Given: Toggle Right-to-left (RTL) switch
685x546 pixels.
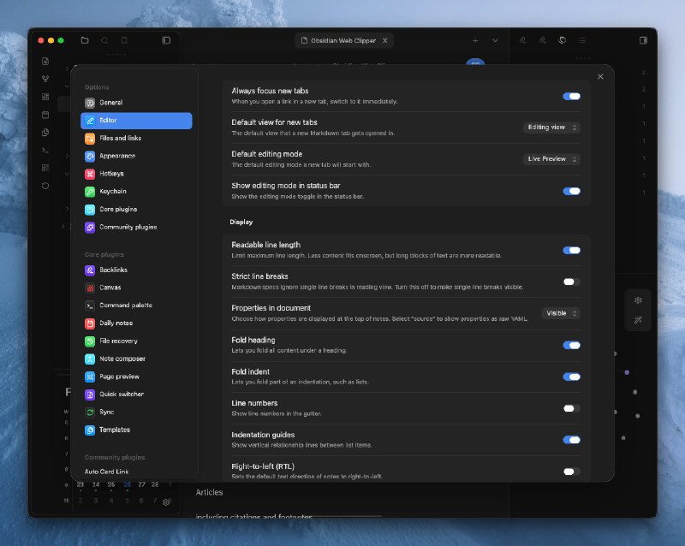Looking at the screenshot, I should pos(571,472).
